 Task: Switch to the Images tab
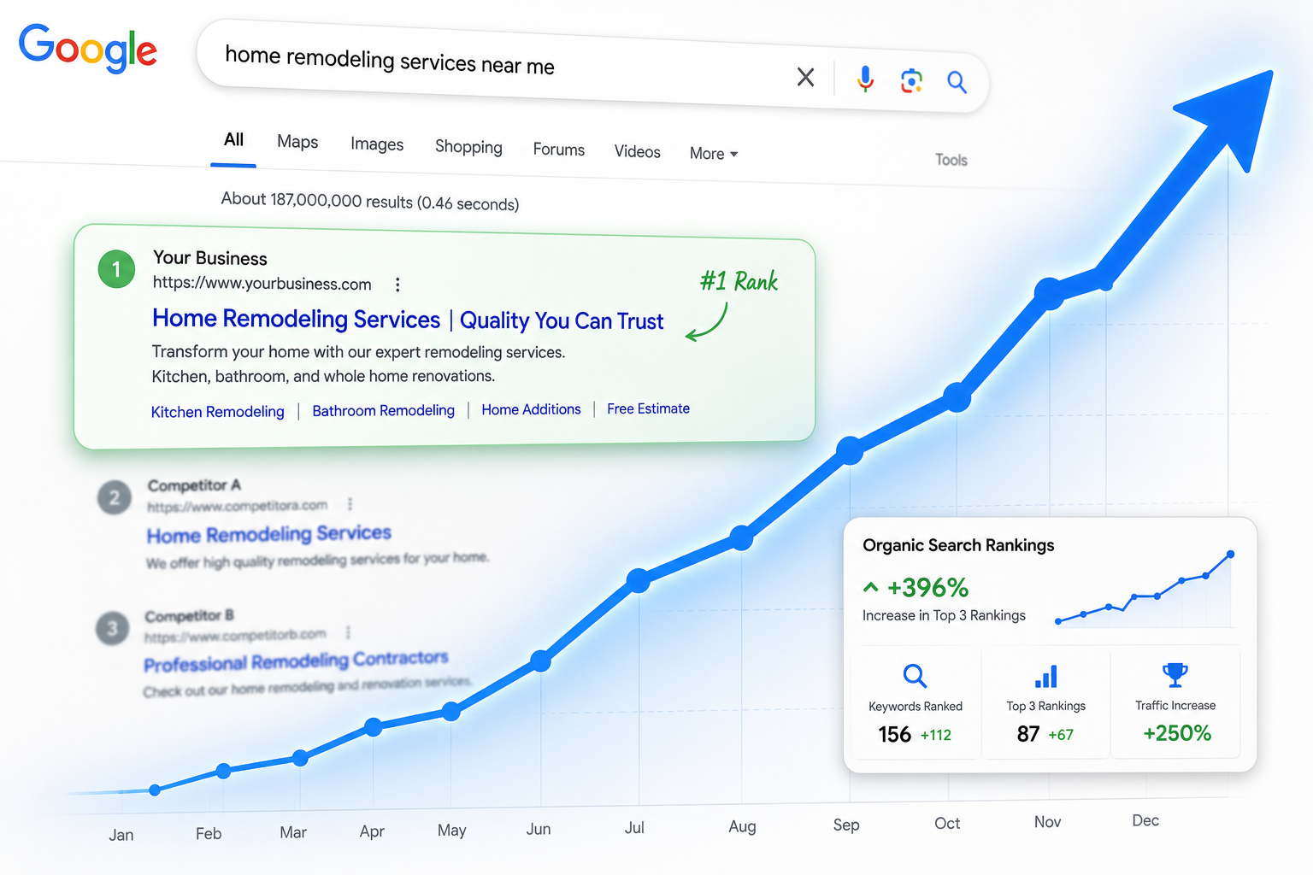pyautogui.click(x=377, y=144)
